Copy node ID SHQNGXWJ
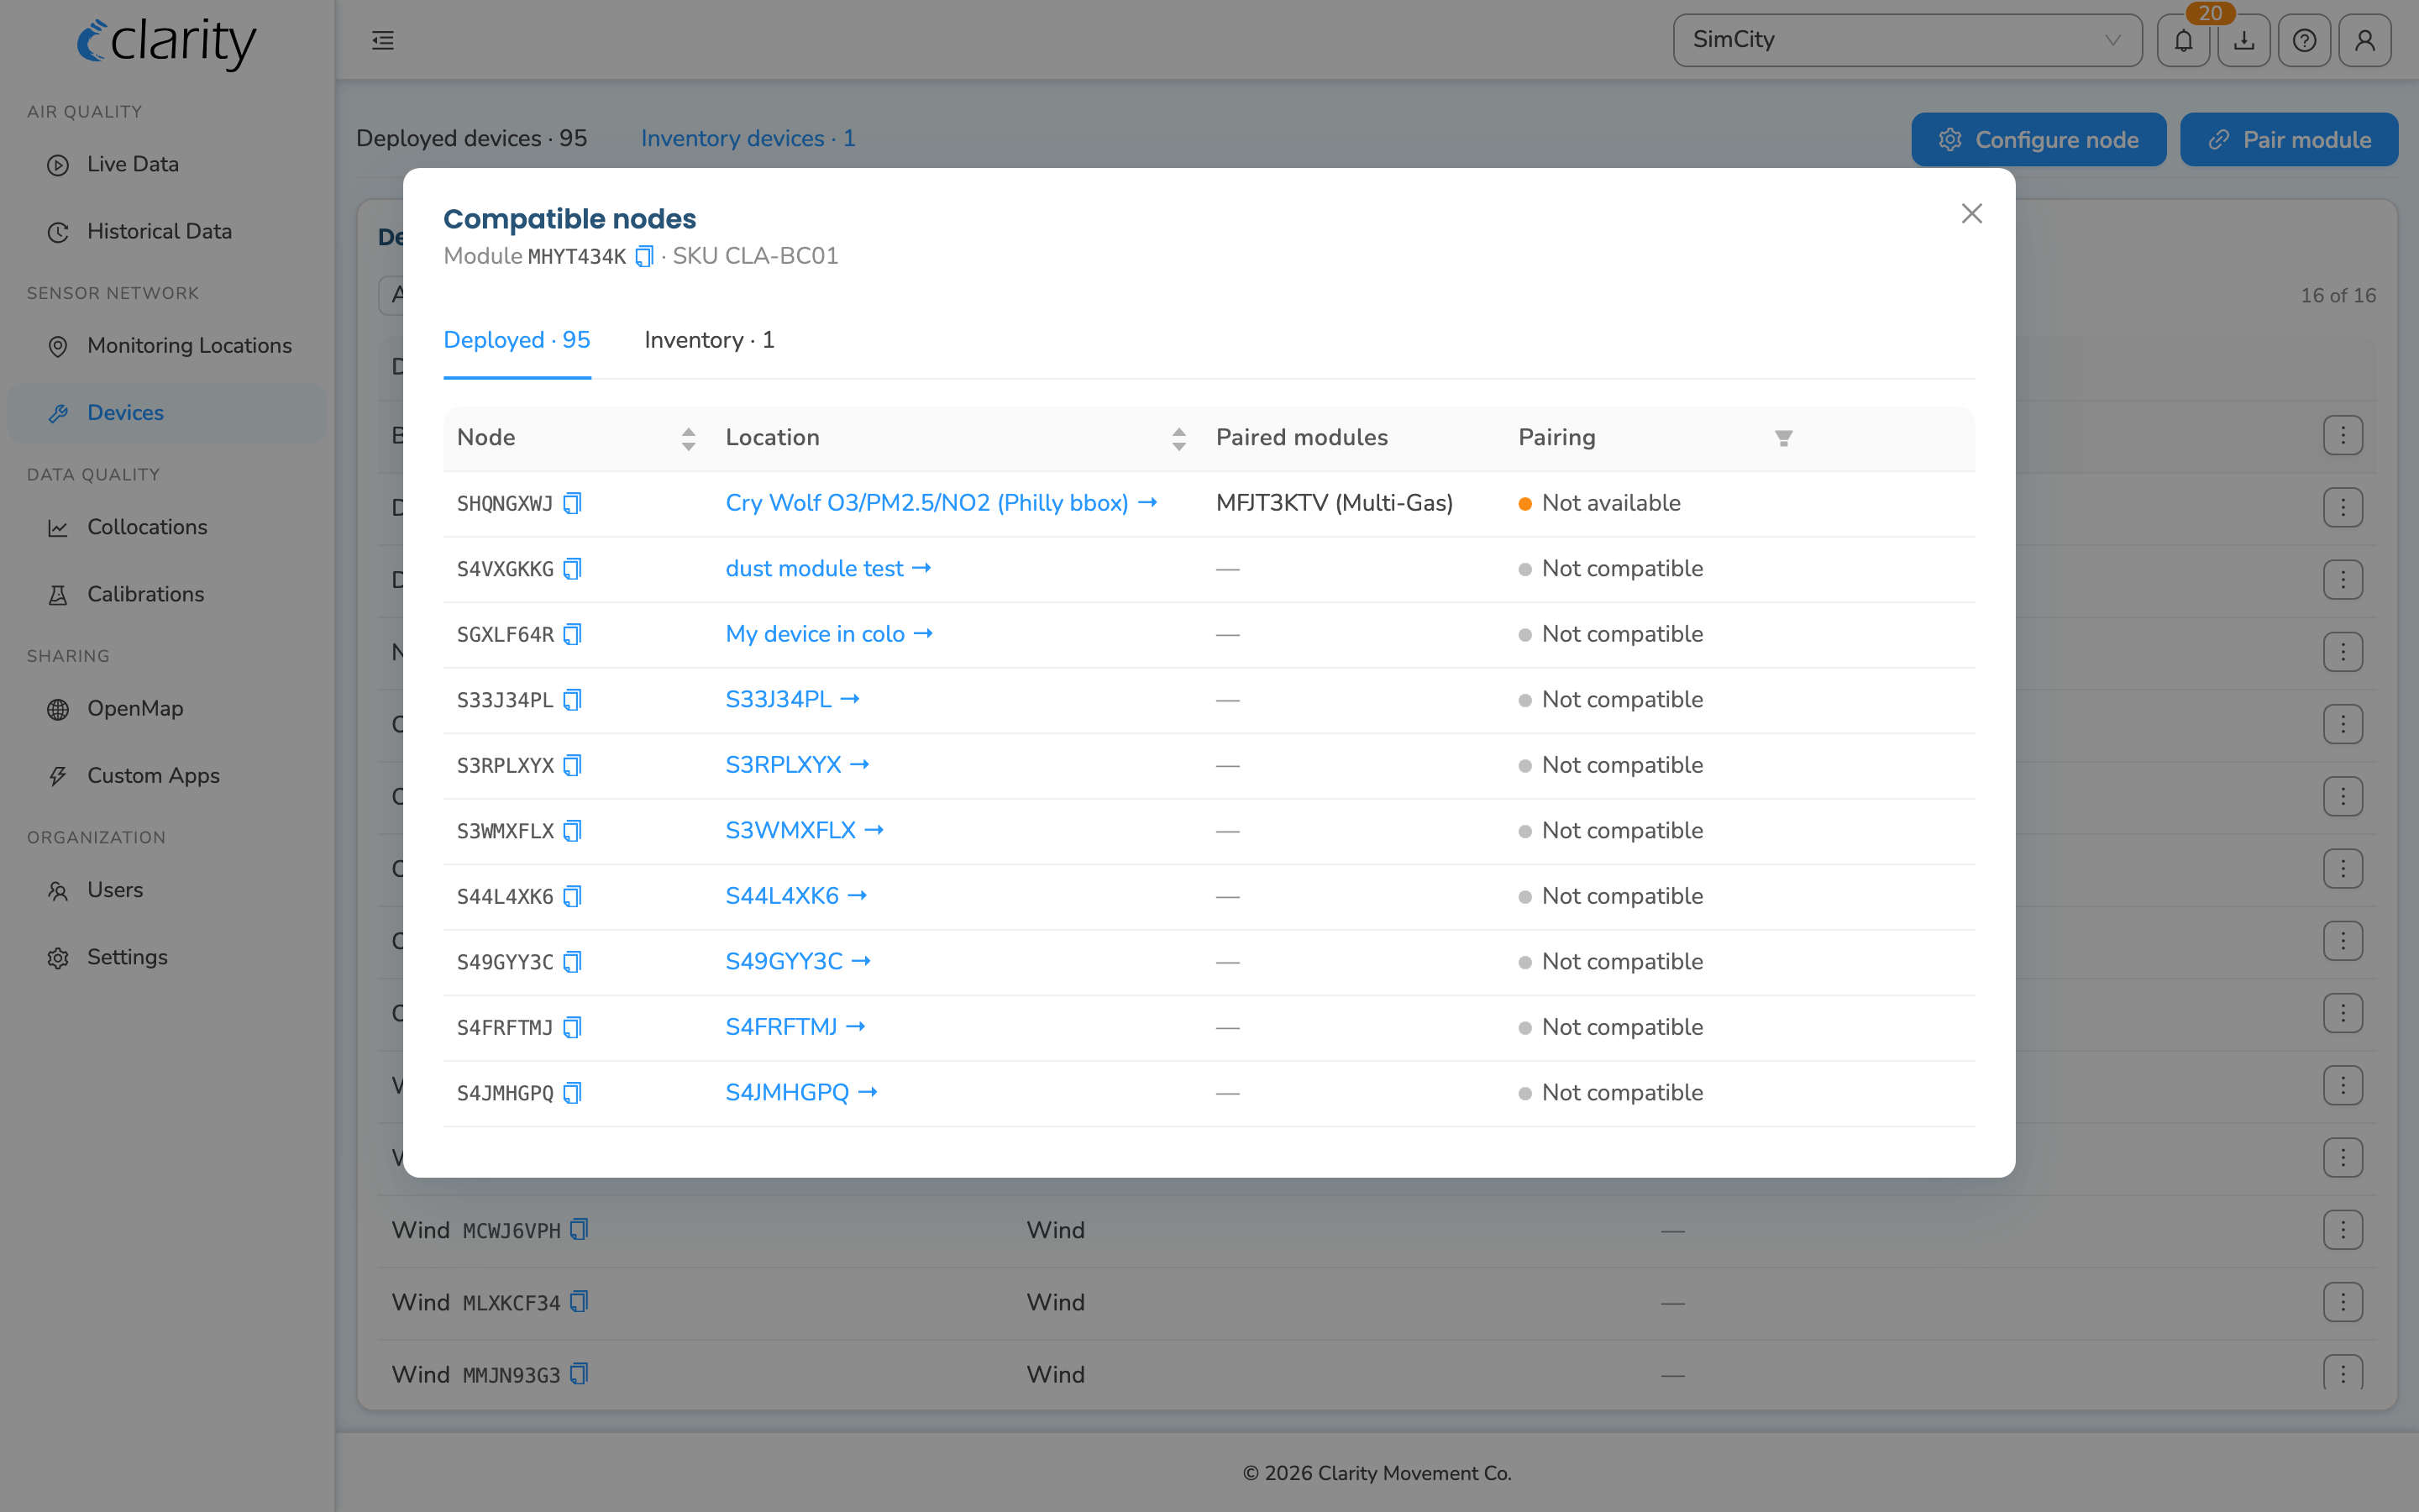The height and width of the screenshot is (1512, 2419). pyautogui.click(x=572, y=503)
